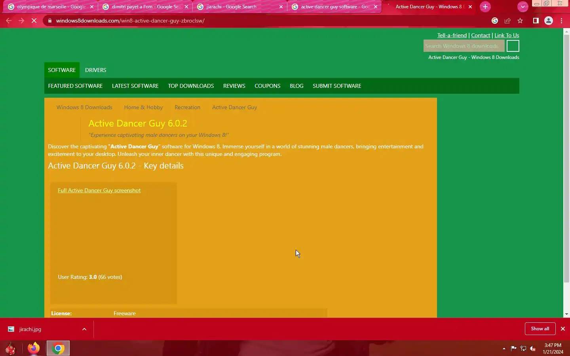
Task: Click the share page icon
Action: (x=507, y=21)
